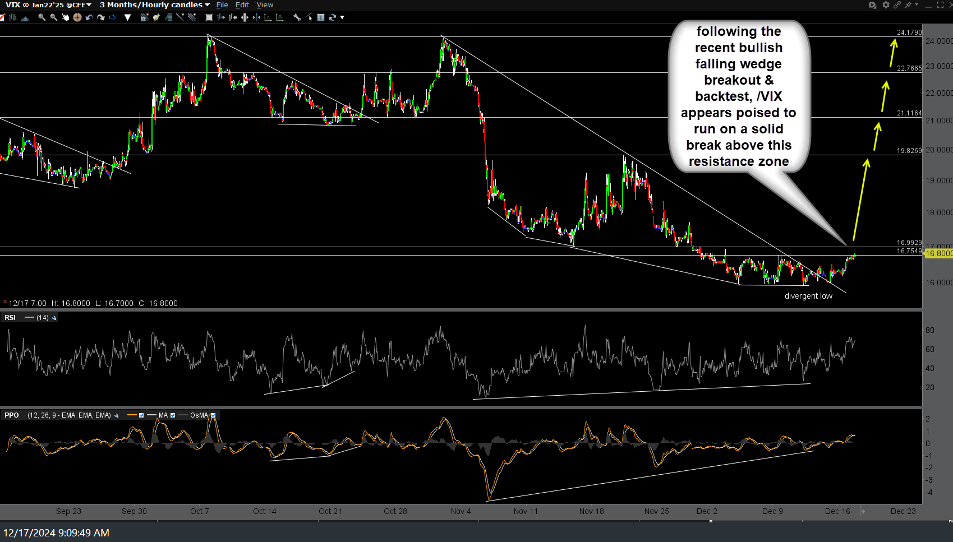Image resolution: width=953 pixels, height=542 pixels.
Task: Toggle the PPO orange line checkbox
Action: click(x=141, y=415)
